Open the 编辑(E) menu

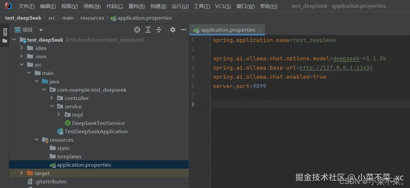[x=48, y=6]
